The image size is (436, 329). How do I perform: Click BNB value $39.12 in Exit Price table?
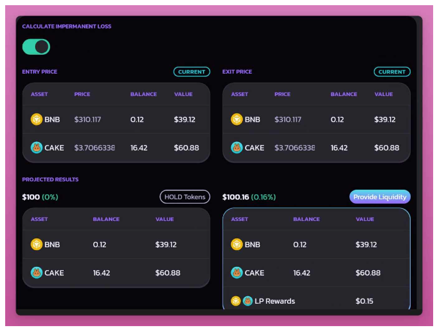click(x=385, y=120)
